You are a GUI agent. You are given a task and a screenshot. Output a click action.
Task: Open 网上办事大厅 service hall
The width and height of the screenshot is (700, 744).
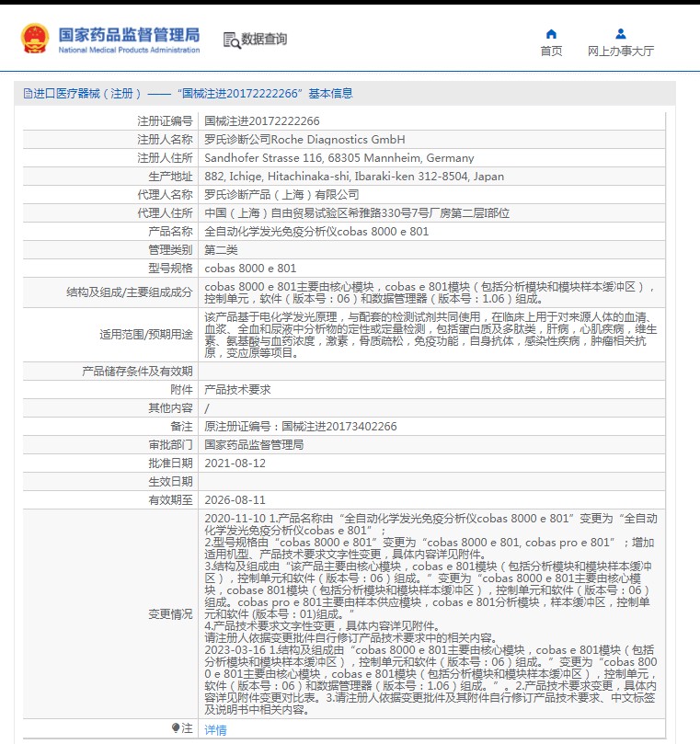point(620,51)
